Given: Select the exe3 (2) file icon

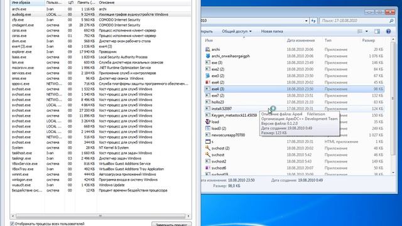Looking at the screenshot, I should point(208,76).
